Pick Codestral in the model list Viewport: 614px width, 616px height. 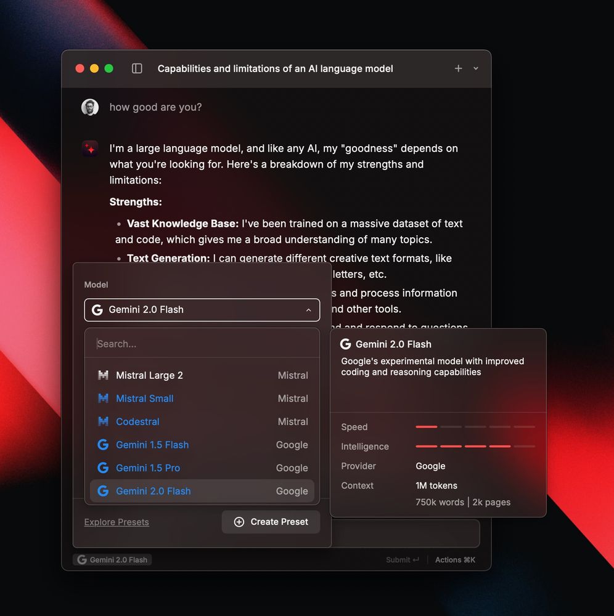click(x=202, y=421)
